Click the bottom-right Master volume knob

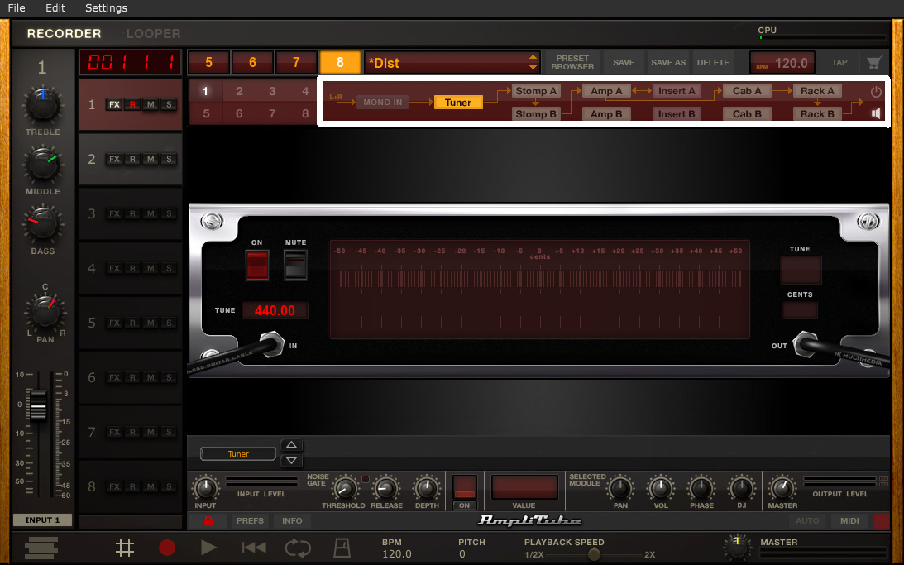coord(738,547)
